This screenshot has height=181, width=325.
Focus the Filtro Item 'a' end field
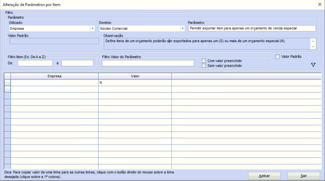(77, 63)
